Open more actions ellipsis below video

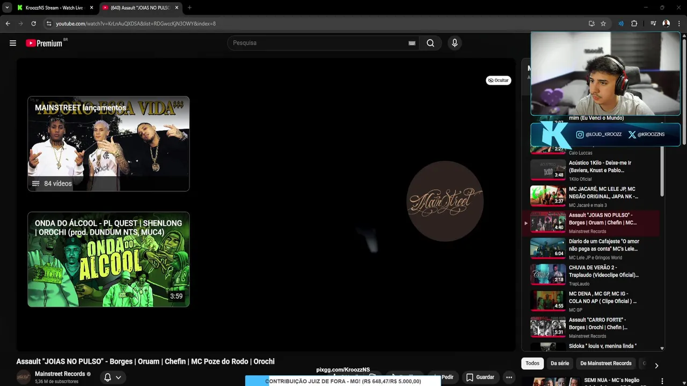pos(509,377)
